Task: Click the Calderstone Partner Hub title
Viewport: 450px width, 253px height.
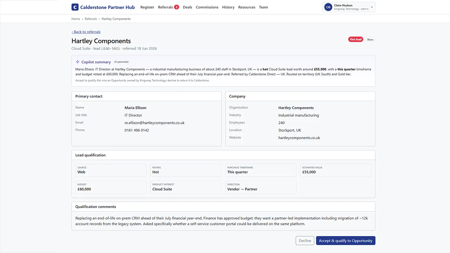Action: pos(107,7)
